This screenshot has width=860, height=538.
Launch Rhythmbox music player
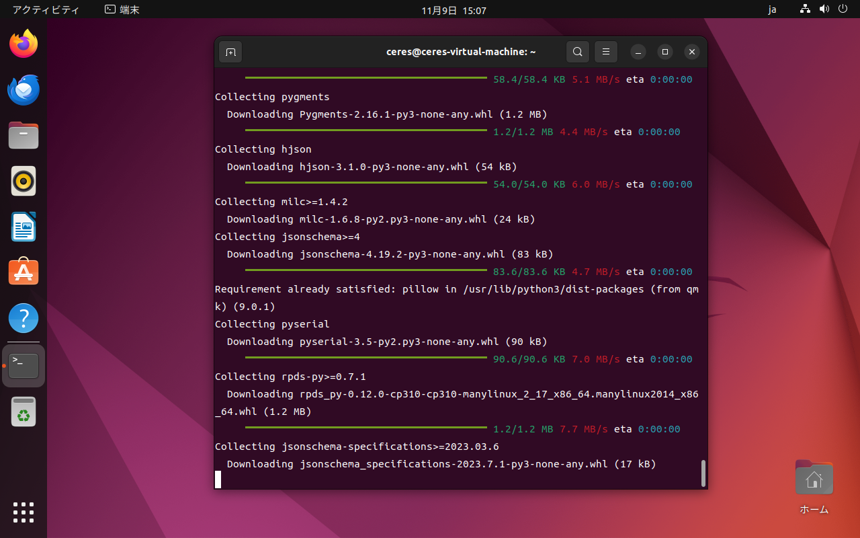coord(24,182)
